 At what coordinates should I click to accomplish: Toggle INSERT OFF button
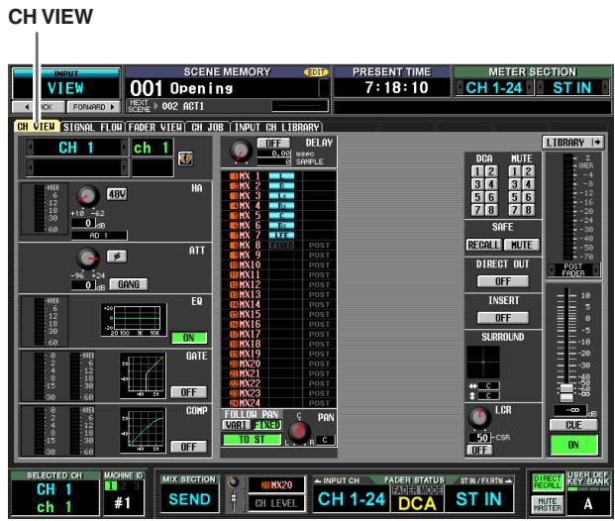pos(503,318)
